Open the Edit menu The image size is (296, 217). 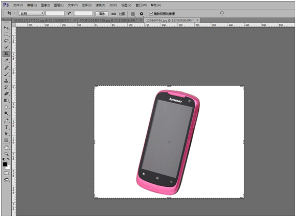click(x=32, y=5)
